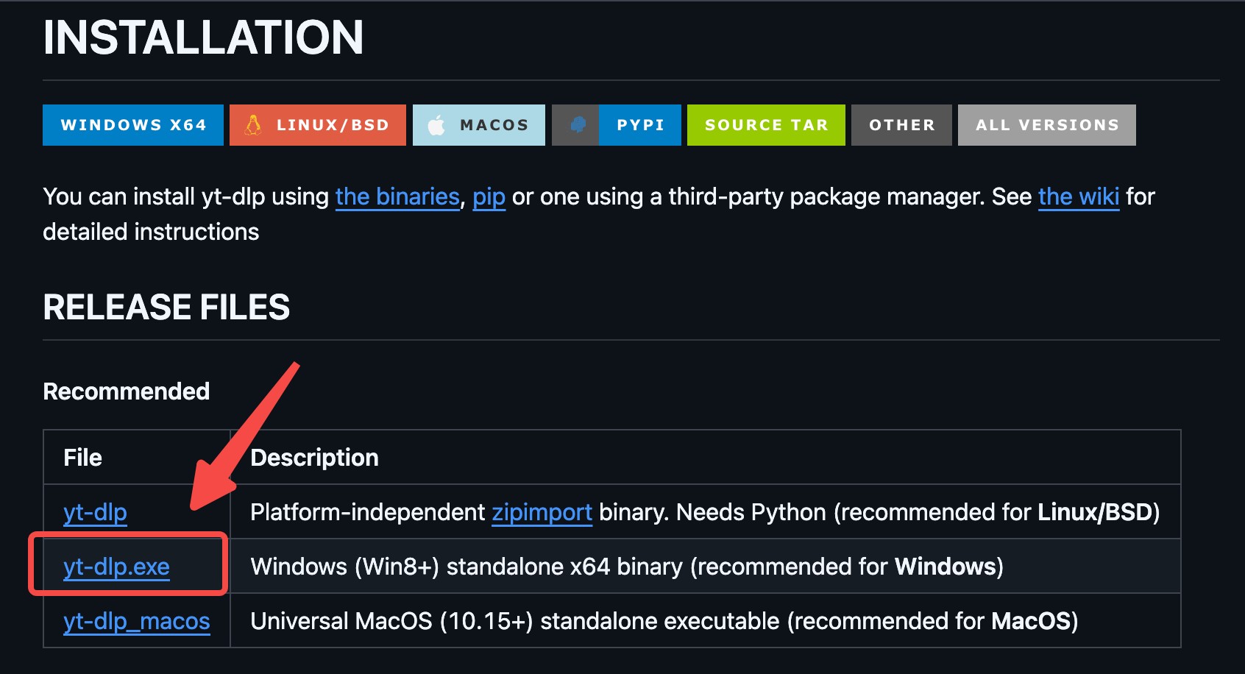Download yt-dlp_macos file
The image size is (1245, 674).
(x=137, y=621)
